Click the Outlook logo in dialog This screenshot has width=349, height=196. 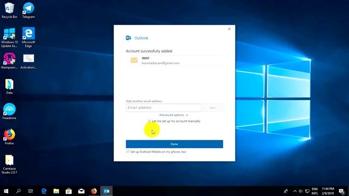click(x=129, y=38)
